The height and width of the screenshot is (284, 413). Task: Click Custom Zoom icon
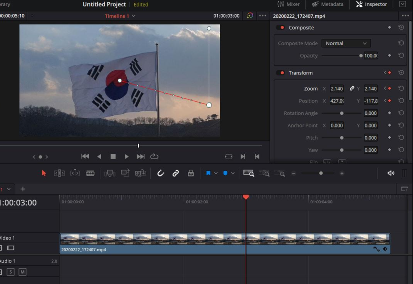[280, 173]
